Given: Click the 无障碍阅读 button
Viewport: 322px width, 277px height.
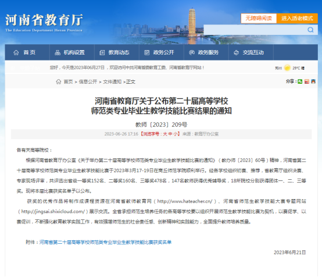Looking at the screenshot, I should tap(259, 18).
